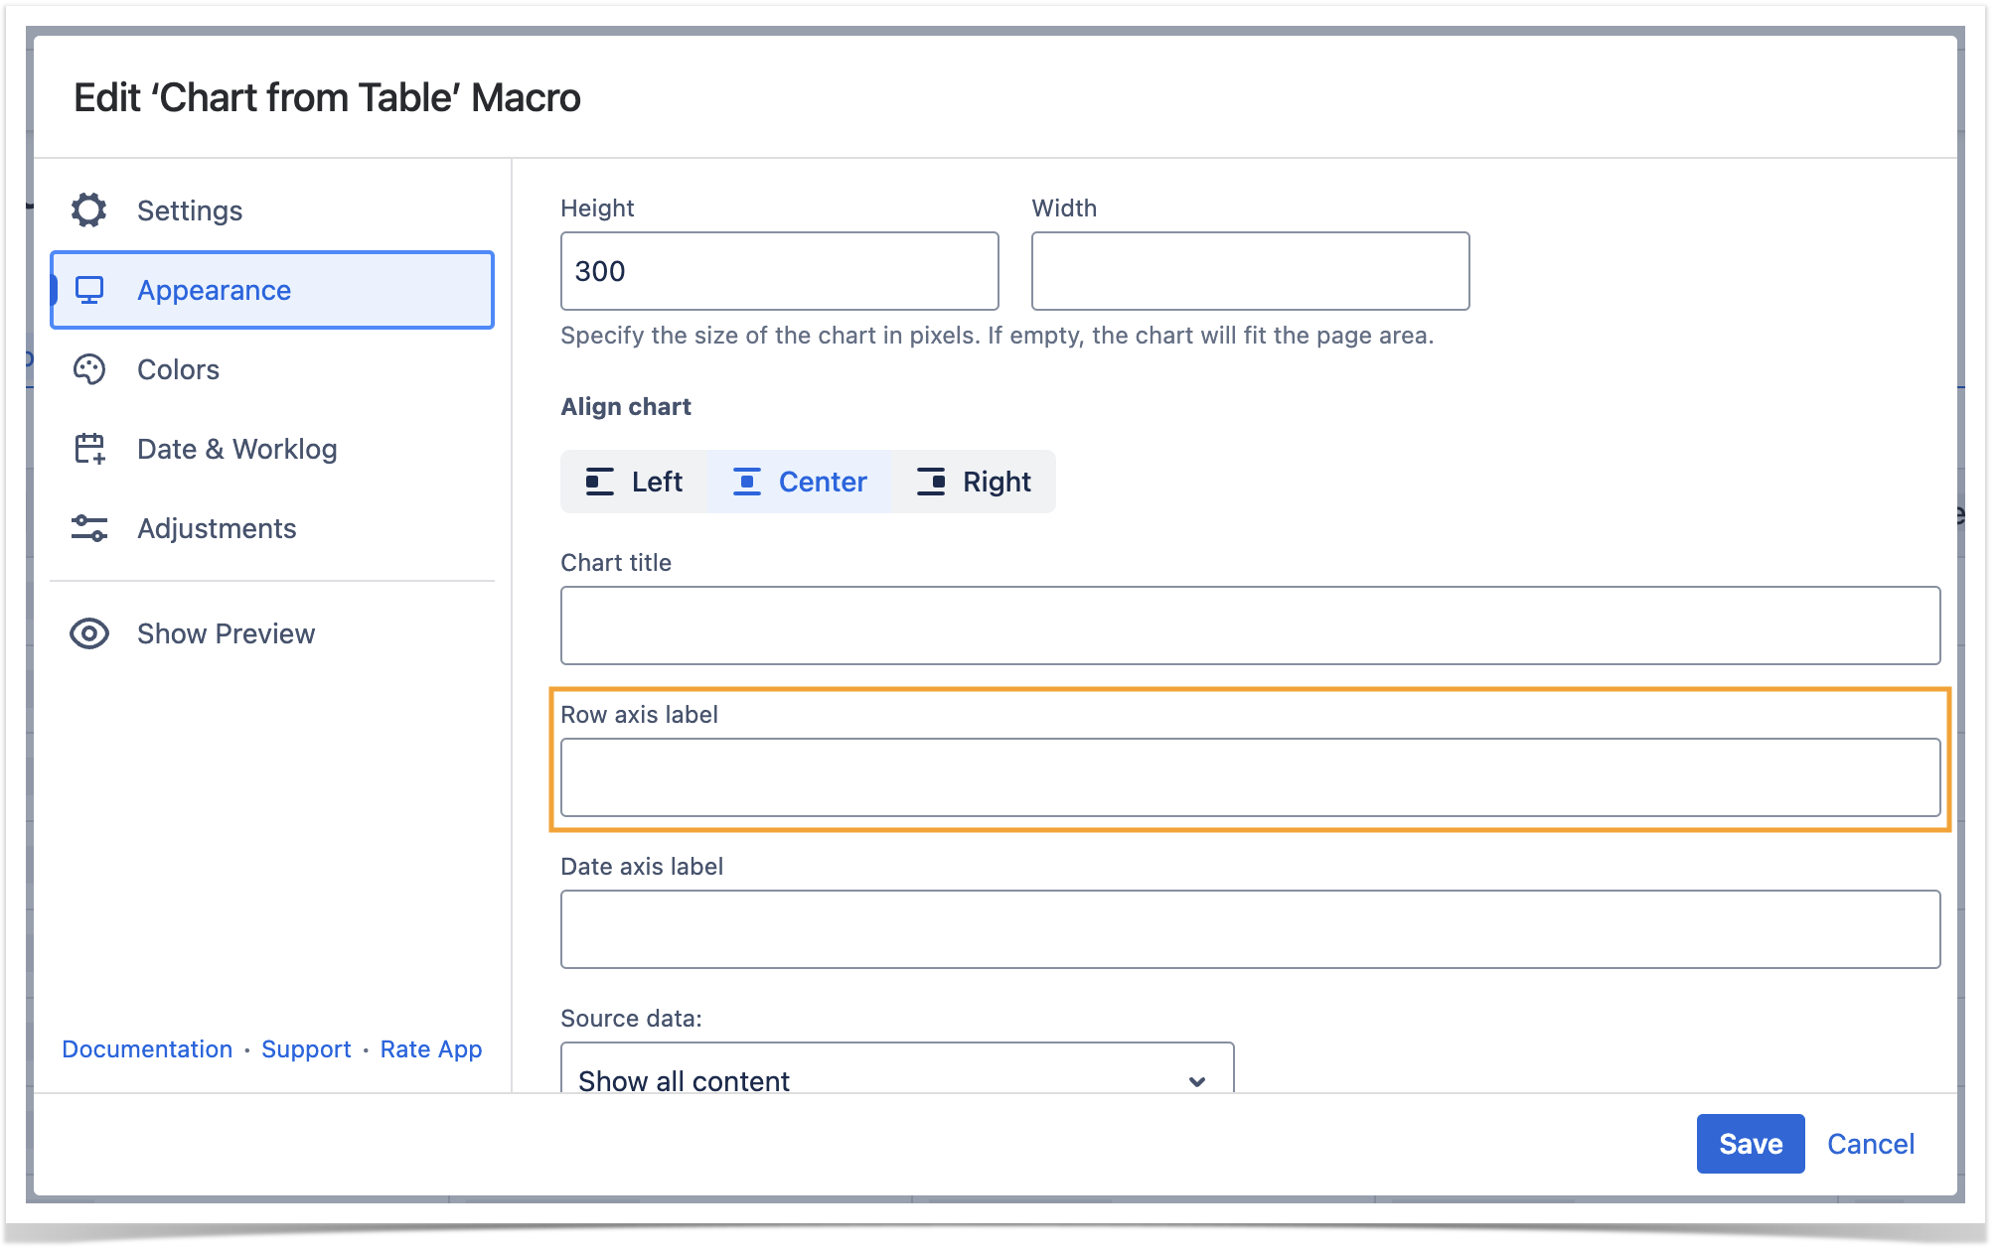Switch to the Colors tab
Screen dimensions: 1999x1252
pos(179,369)
